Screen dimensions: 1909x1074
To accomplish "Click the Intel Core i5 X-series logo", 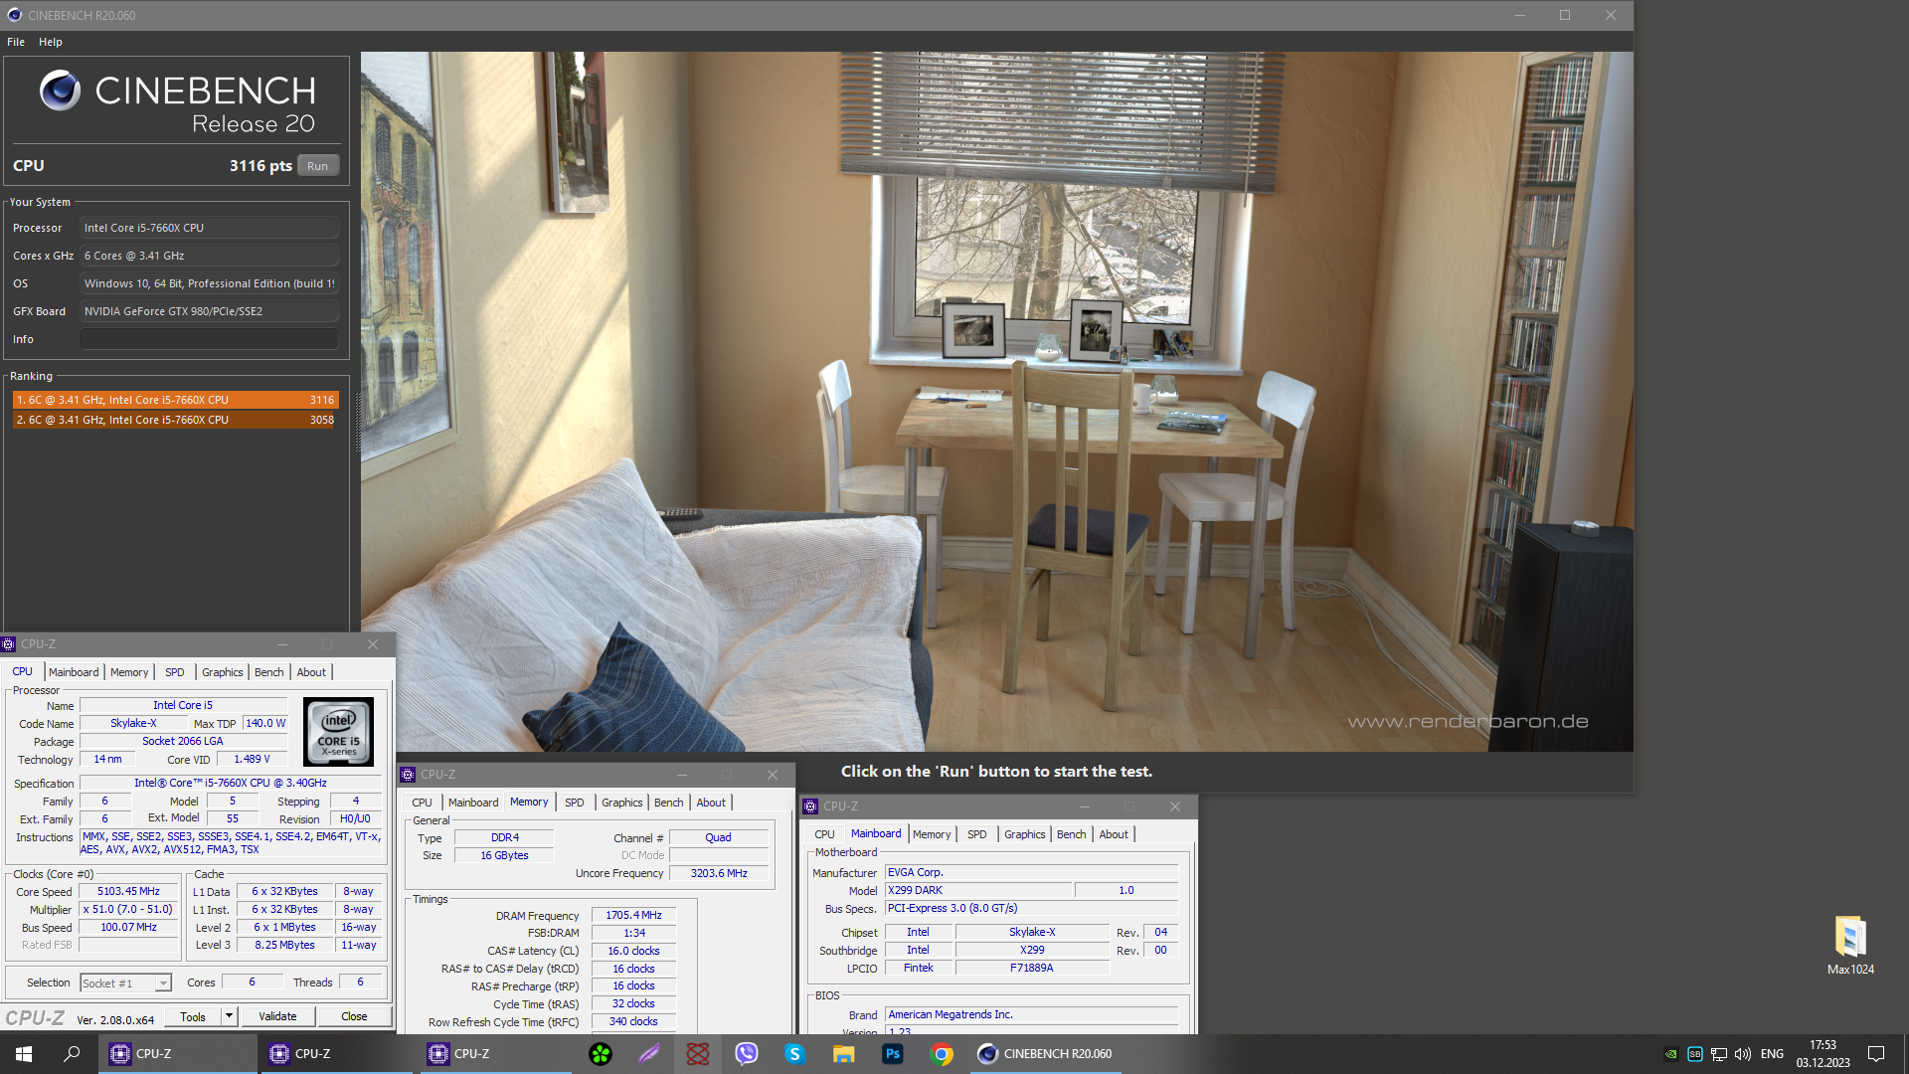I will pos(339,731).
